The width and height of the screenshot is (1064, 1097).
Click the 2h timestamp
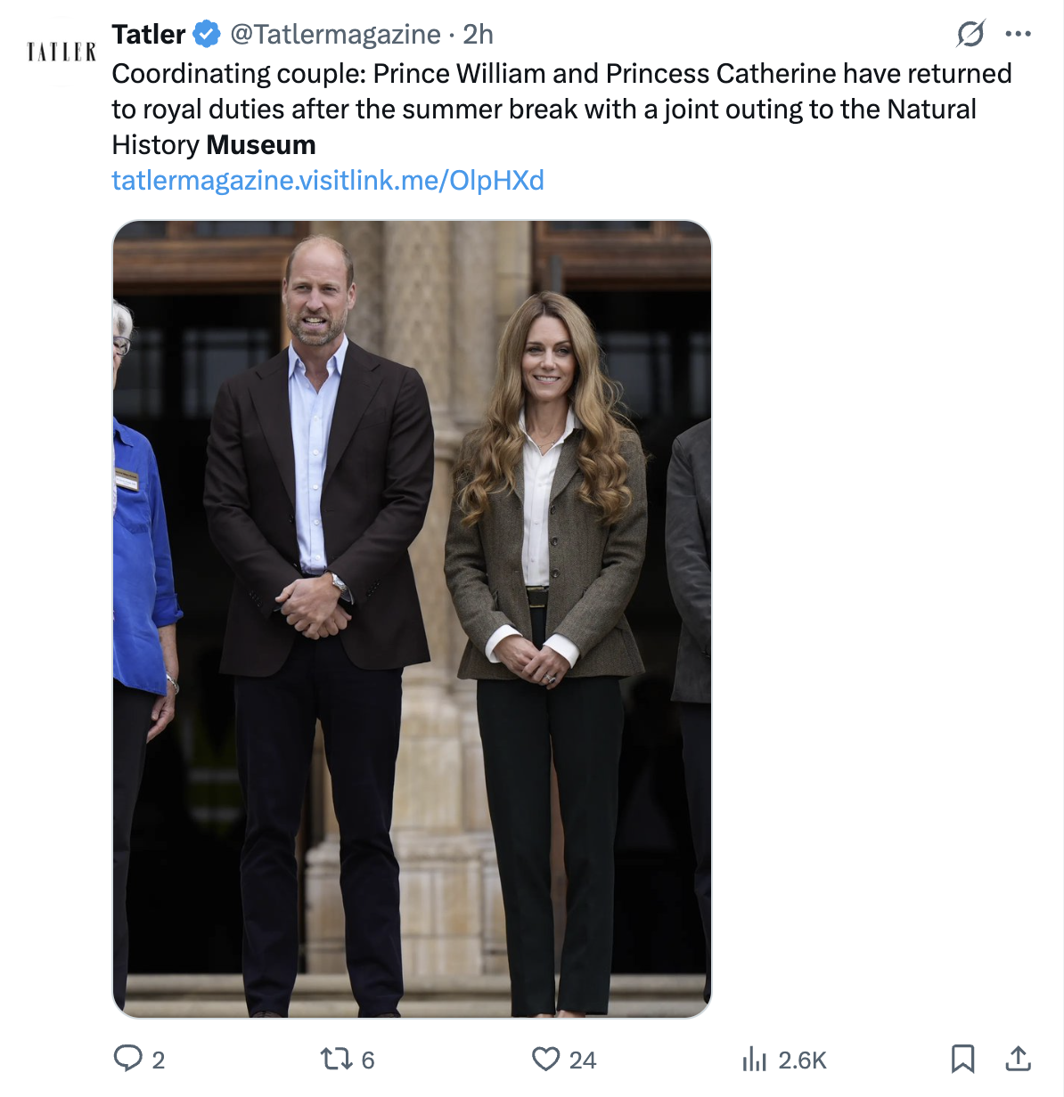coord(479,35)
